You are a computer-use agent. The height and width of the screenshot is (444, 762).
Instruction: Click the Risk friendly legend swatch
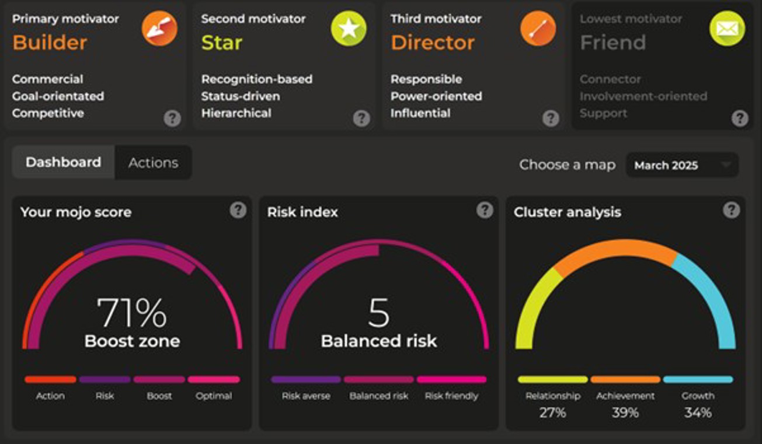(451, 379)
